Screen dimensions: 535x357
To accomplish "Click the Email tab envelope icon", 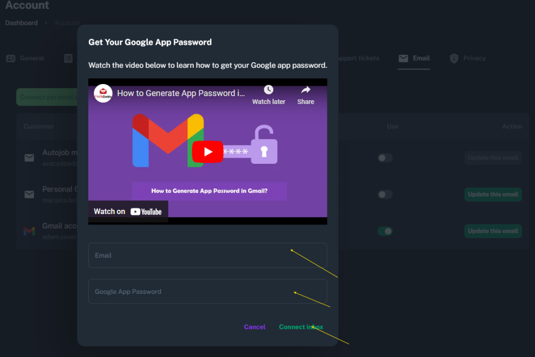I will tap(403, 58).
